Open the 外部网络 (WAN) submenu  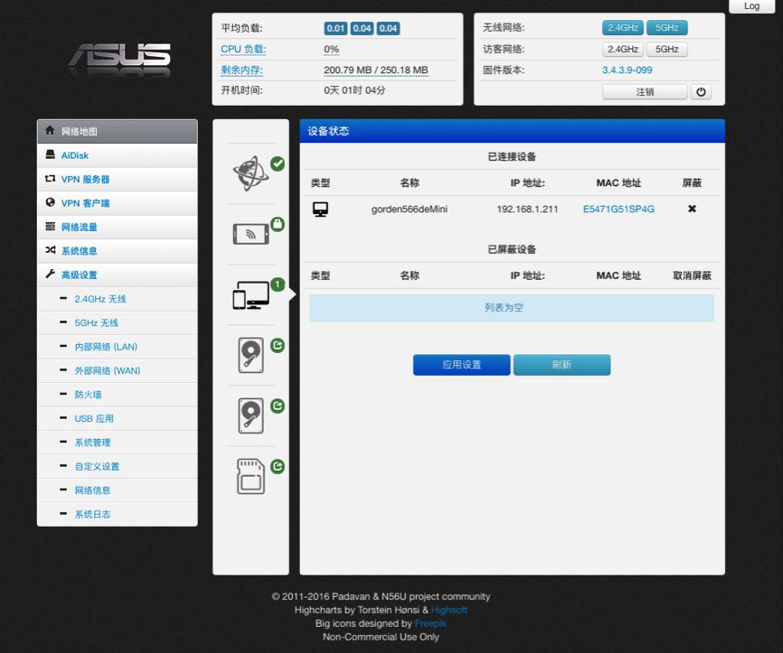118,370
